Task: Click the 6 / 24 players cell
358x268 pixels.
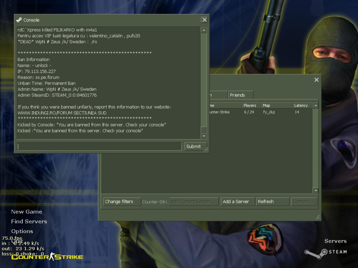Action: pos(249,112)
